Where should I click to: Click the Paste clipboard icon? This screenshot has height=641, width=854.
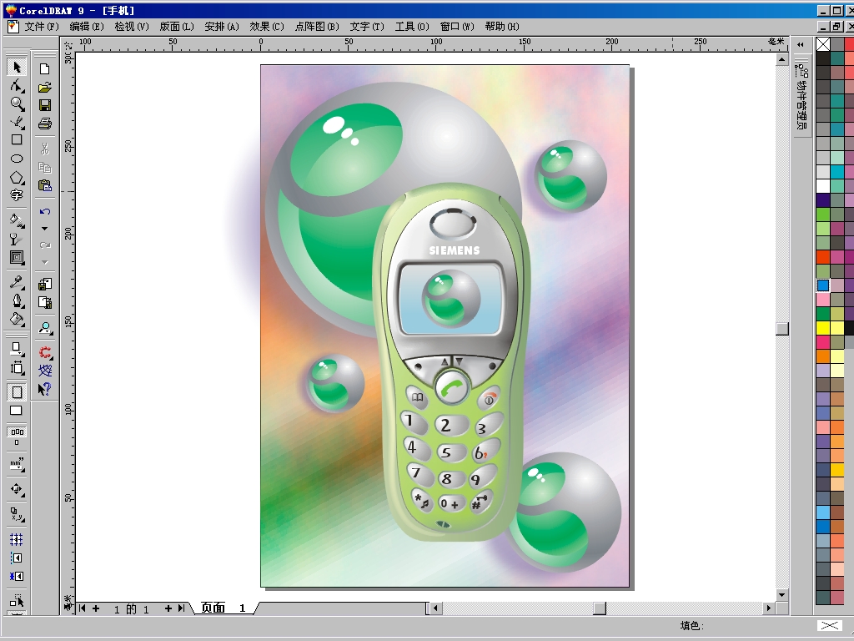pos(45,186)
